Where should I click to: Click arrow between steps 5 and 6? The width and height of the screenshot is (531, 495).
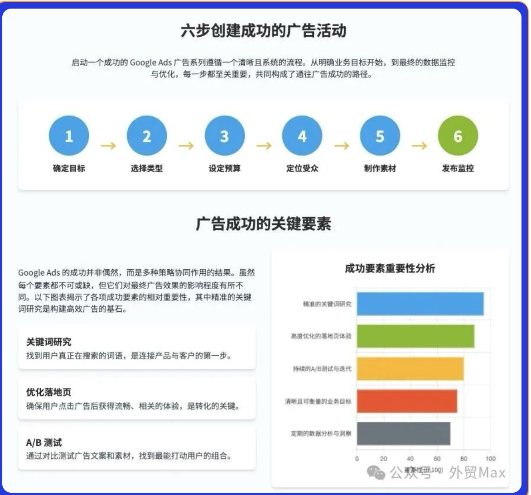[419, 146]
